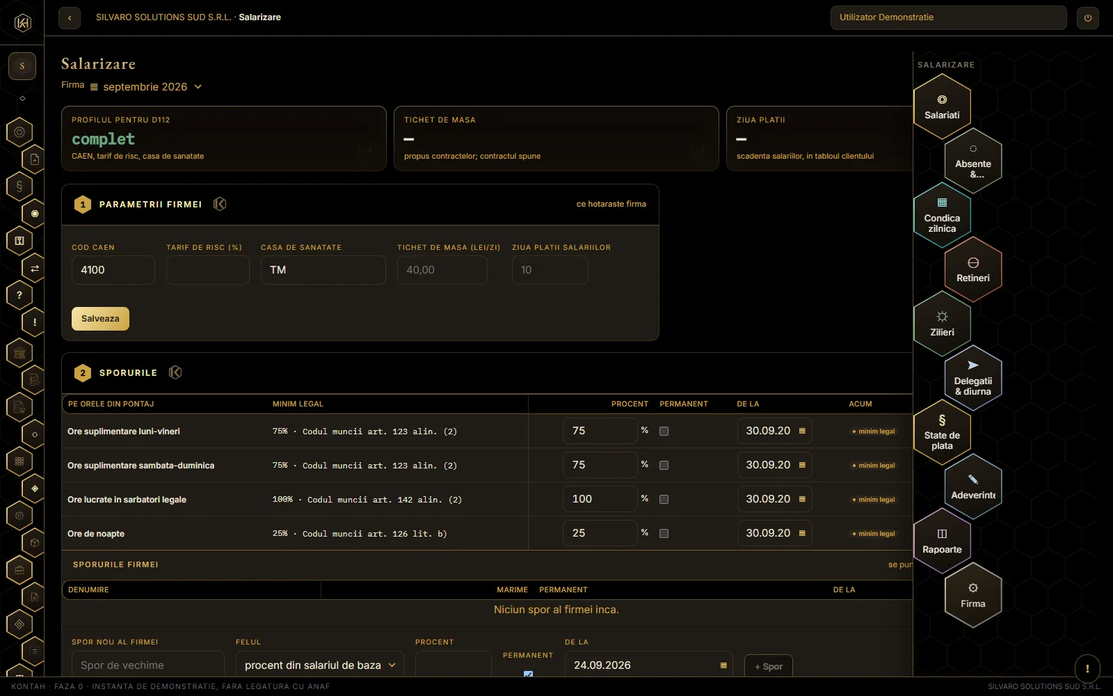Click the Spor de vechime name field
Viewport: 1113px width, 696px height.
point(148,665)
